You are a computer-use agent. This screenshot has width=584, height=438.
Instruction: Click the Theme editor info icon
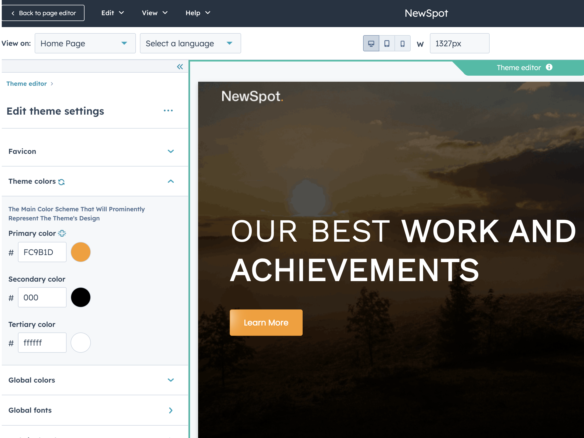click(x=549, y=67)
